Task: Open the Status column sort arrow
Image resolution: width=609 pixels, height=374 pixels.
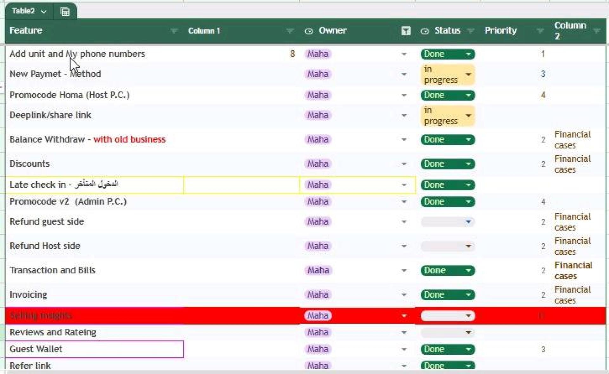Action: tap(471, 31)
